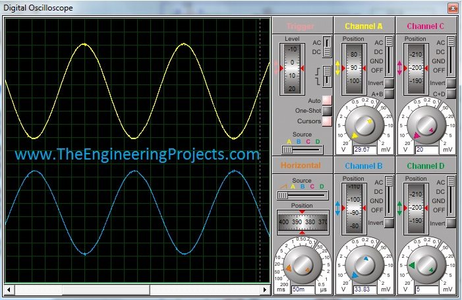
Task: Click the Channel B header label
Action: 364,166
